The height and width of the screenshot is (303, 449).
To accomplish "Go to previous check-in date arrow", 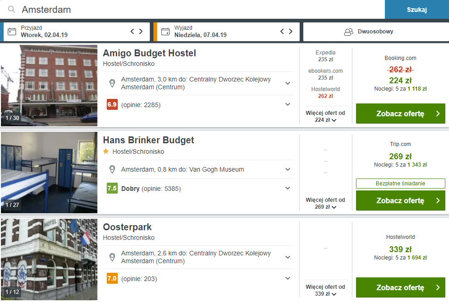I will 132,32.
